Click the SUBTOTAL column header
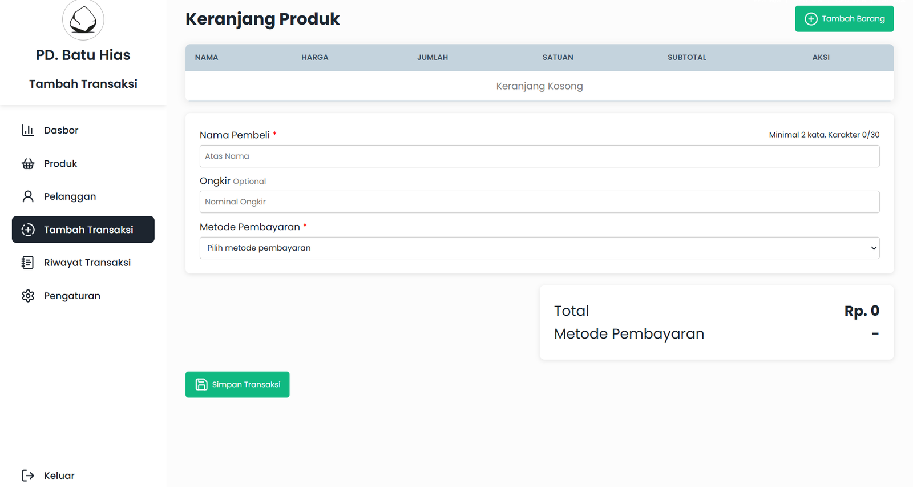Image resolution: width=913 pixels, height=487 pixels. (x=686, y=57)
